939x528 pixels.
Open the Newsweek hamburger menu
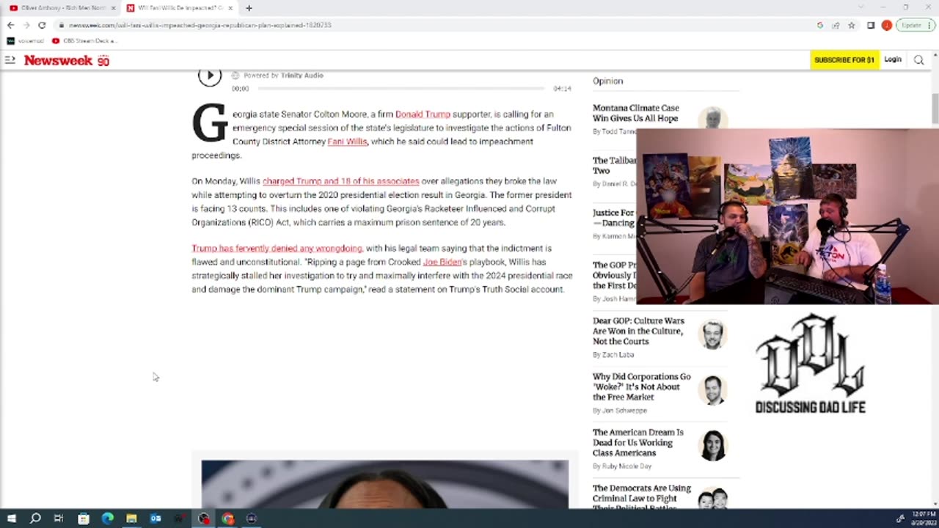pyautogui.click(x=10, y=60)
